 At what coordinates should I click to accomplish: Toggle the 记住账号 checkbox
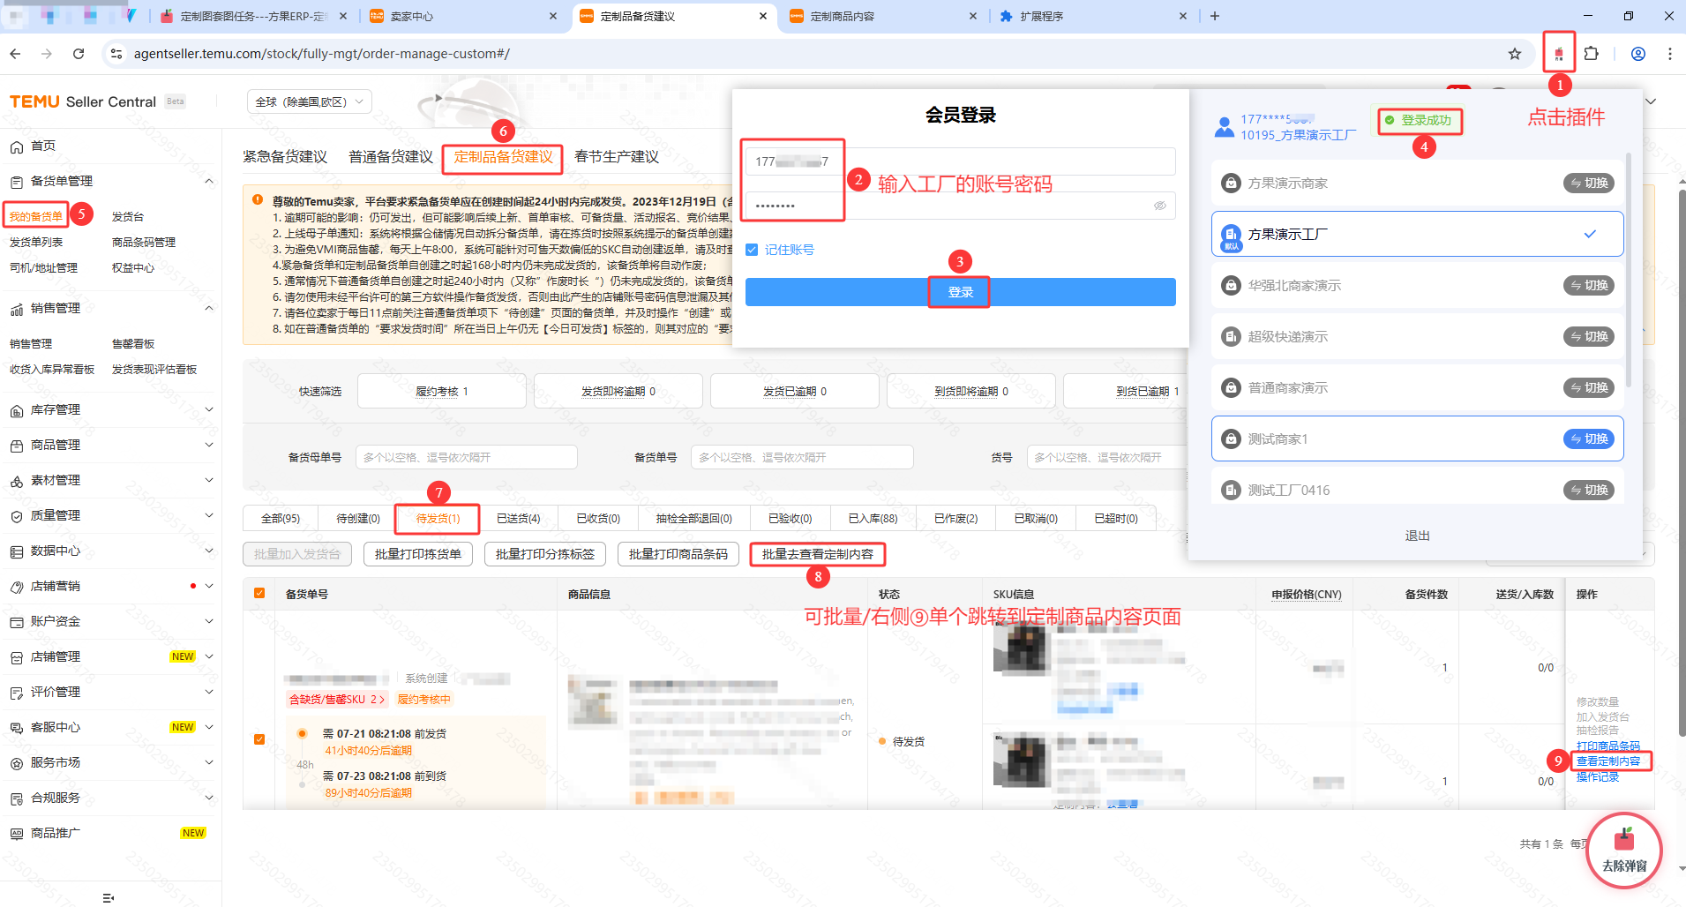(x=752, y=250)
